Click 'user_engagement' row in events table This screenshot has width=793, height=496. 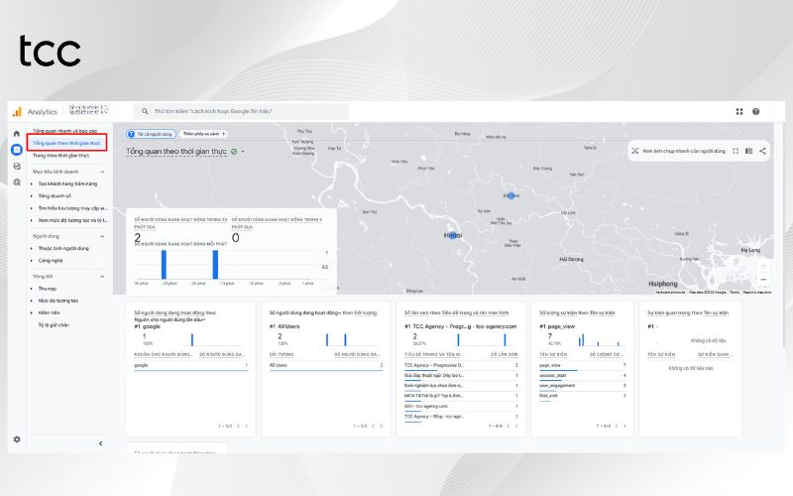(x=583, y=386)
